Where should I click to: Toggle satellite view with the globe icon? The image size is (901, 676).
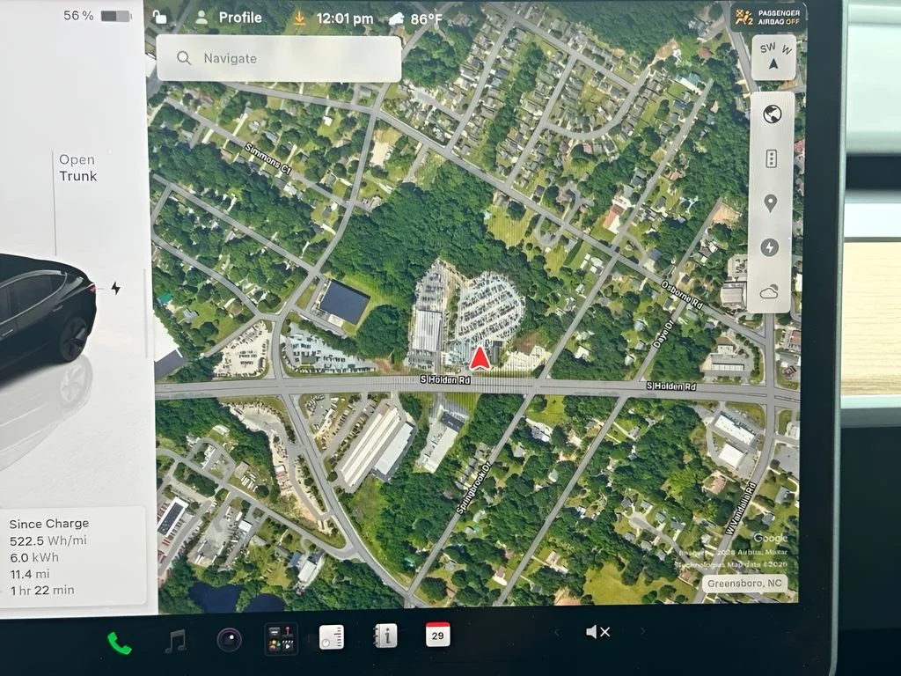tap(772, 114)
